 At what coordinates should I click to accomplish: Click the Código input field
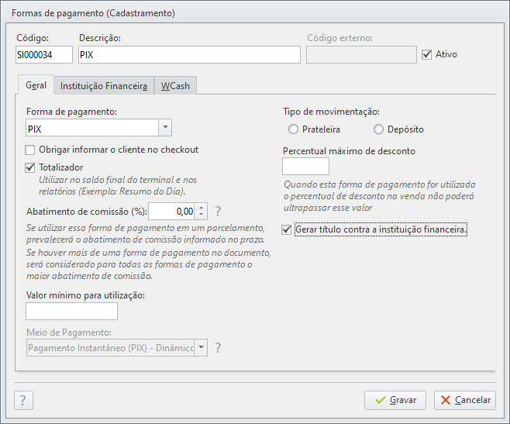44,55
